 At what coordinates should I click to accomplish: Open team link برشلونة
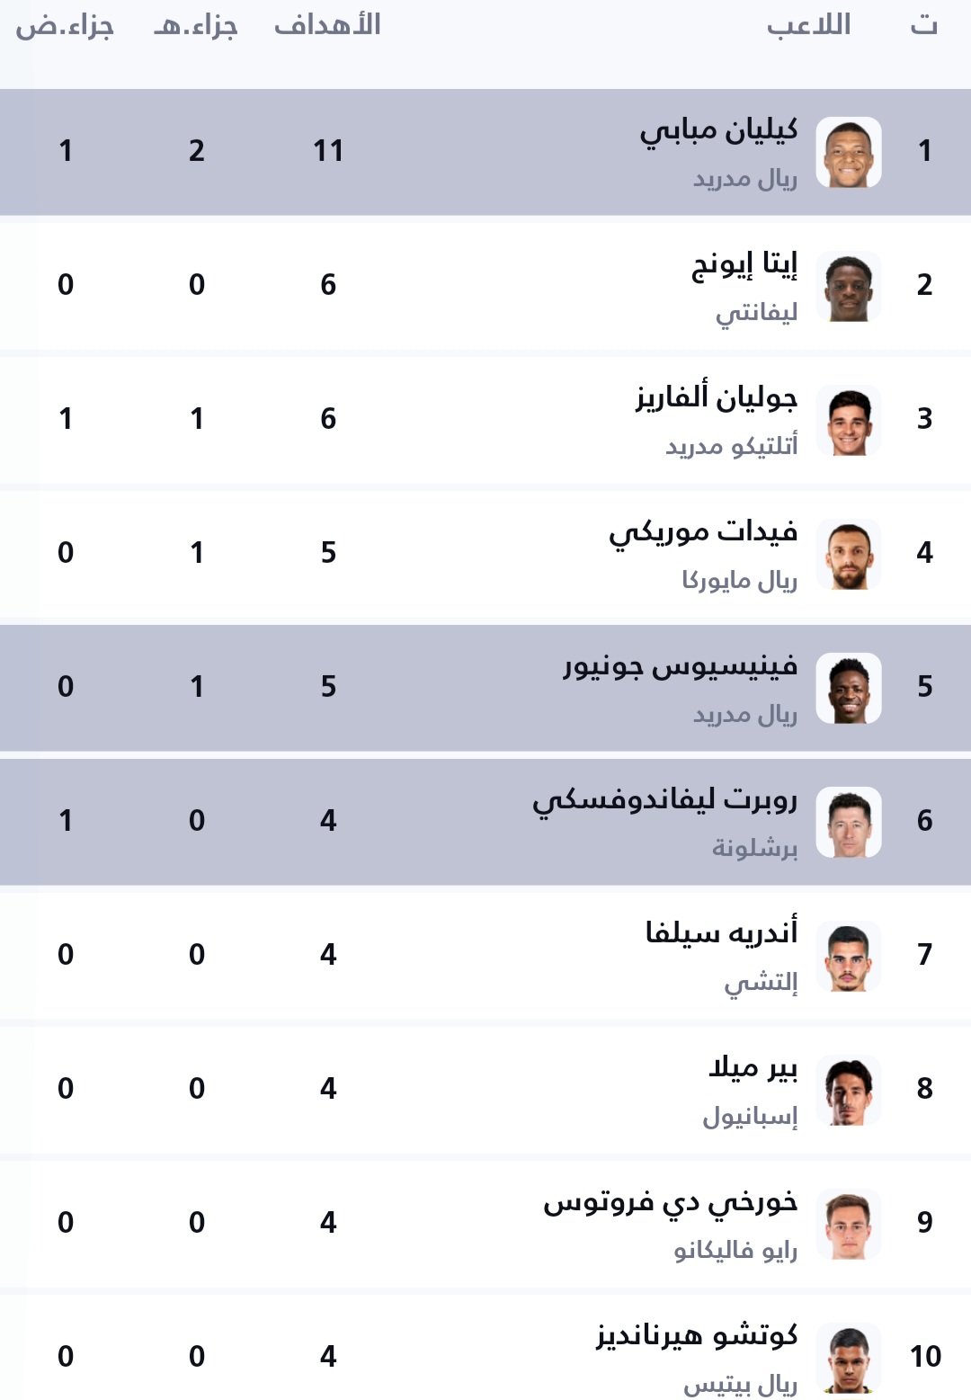click(754, 848)
